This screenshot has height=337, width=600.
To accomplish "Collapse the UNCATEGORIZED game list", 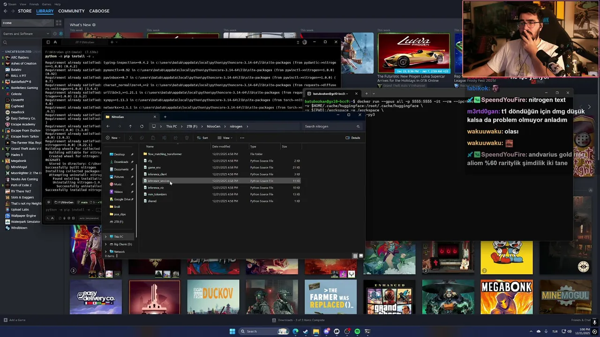I will click(x=3, y=51).
